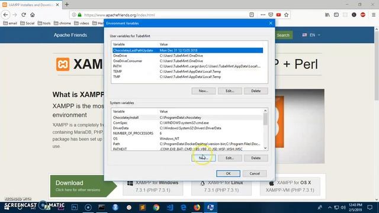Select NUMBER_OF_PROCESSORS system variable
This screenshot has height=213, width=379.
point(188,133)
